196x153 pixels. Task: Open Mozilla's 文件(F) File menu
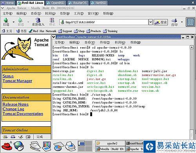tap(7, 13)
